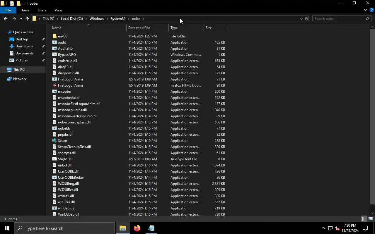Open Desktop in Quick access

pyautogui.click(x=22, y=39)
